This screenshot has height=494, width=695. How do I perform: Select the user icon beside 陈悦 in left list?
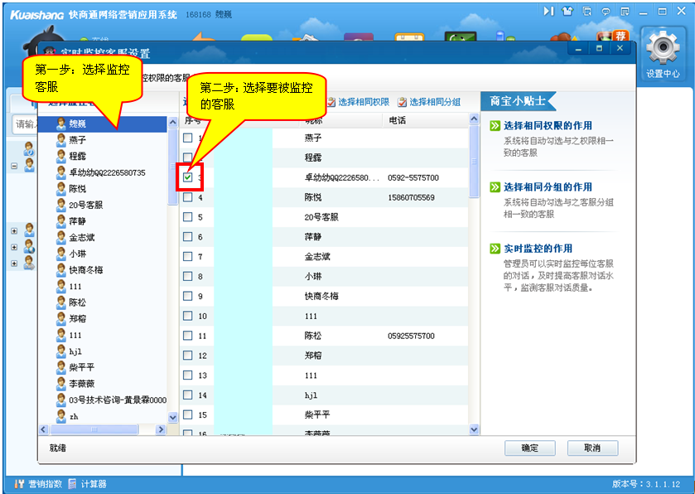pyautogui.click(x=60, y=188)
